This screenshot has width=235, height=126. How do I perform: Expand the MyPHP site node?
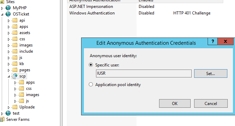point(2,8)
